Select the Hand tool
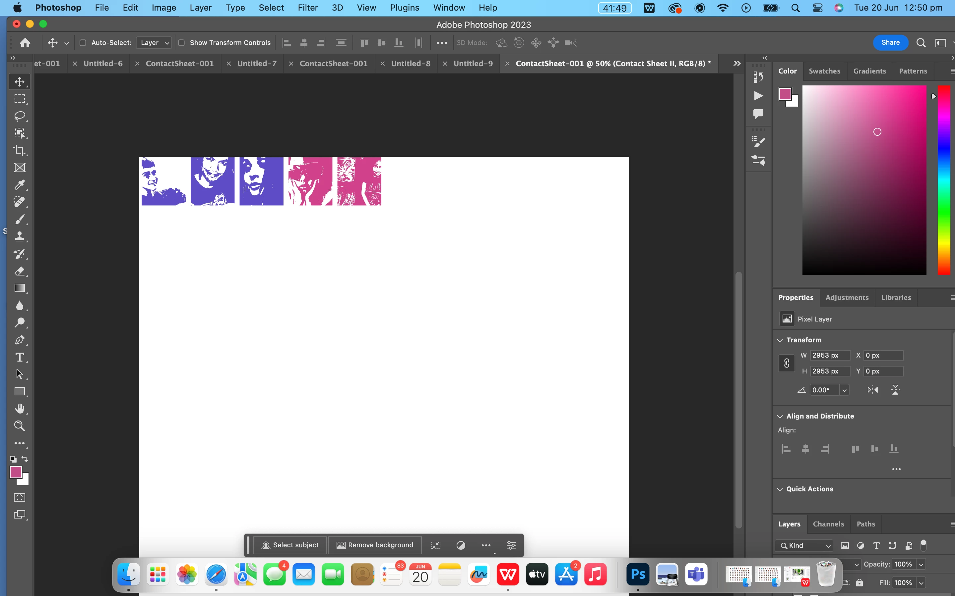Viewport: 955px width, 596px height. [19, 409]
